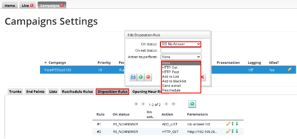The height and width of the screenshot is (139, 297).
Task: Click the RS_NOANSWER status in rule #1
Action: coord(125,124)
